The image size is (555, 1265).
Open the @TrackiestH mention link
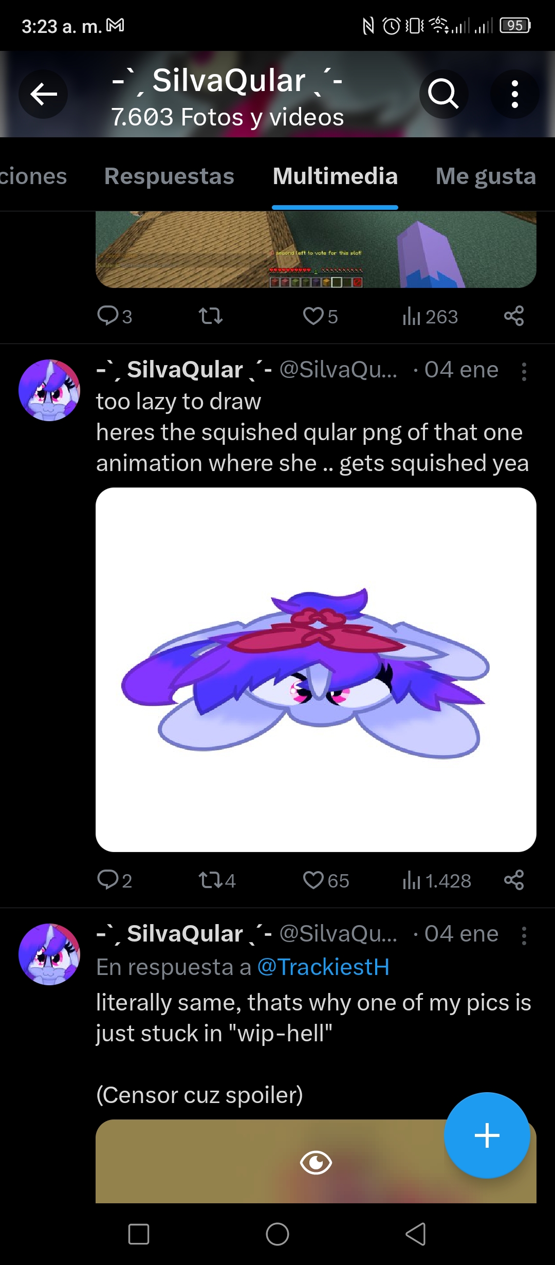(323, 967)
